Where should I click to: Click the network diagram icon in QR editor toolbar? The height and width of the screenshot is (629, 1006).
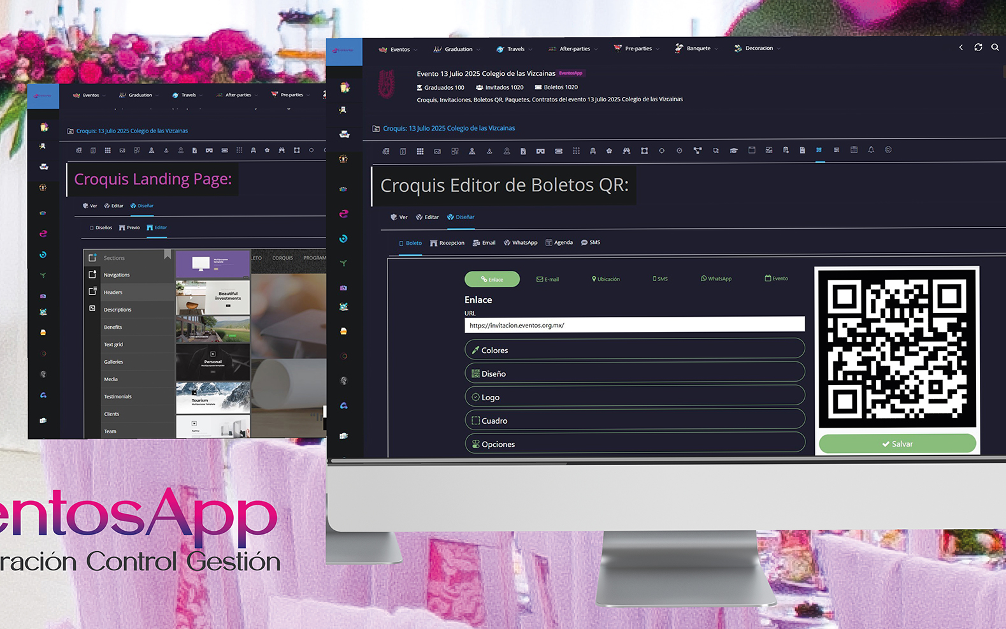coord(698,151)
